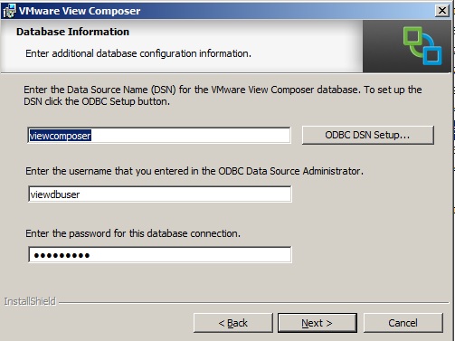Click the horizontal separator line beside InstallShield
455x341 pixels.
pos(254,302)
